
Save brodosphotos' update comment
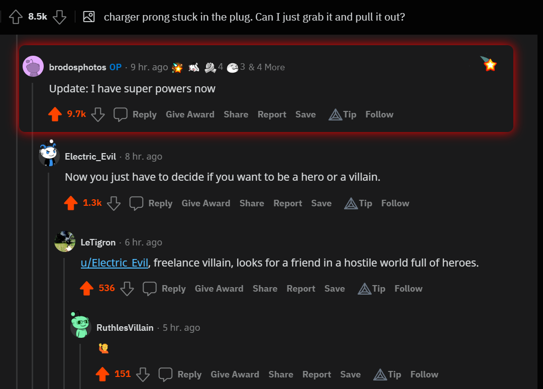tap(305, 114)
